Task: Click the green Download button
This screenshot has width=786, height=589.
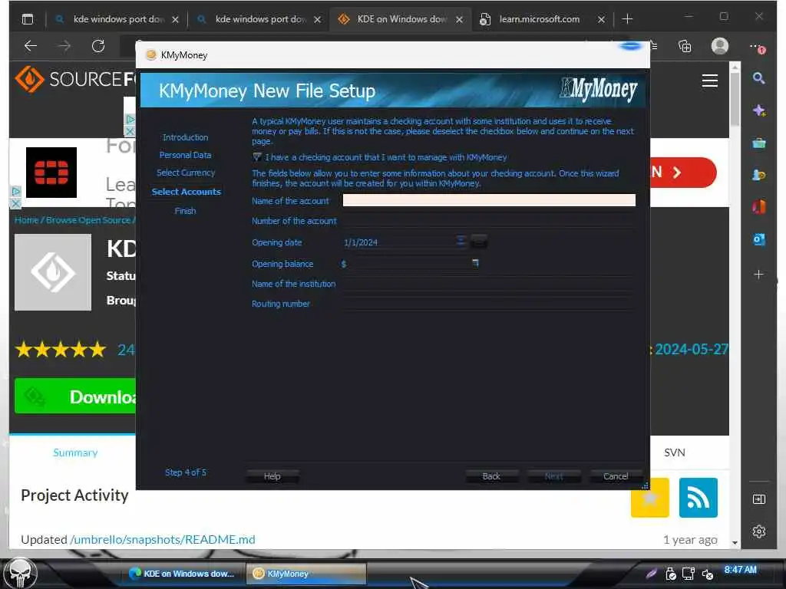Action: pos(75,397)
